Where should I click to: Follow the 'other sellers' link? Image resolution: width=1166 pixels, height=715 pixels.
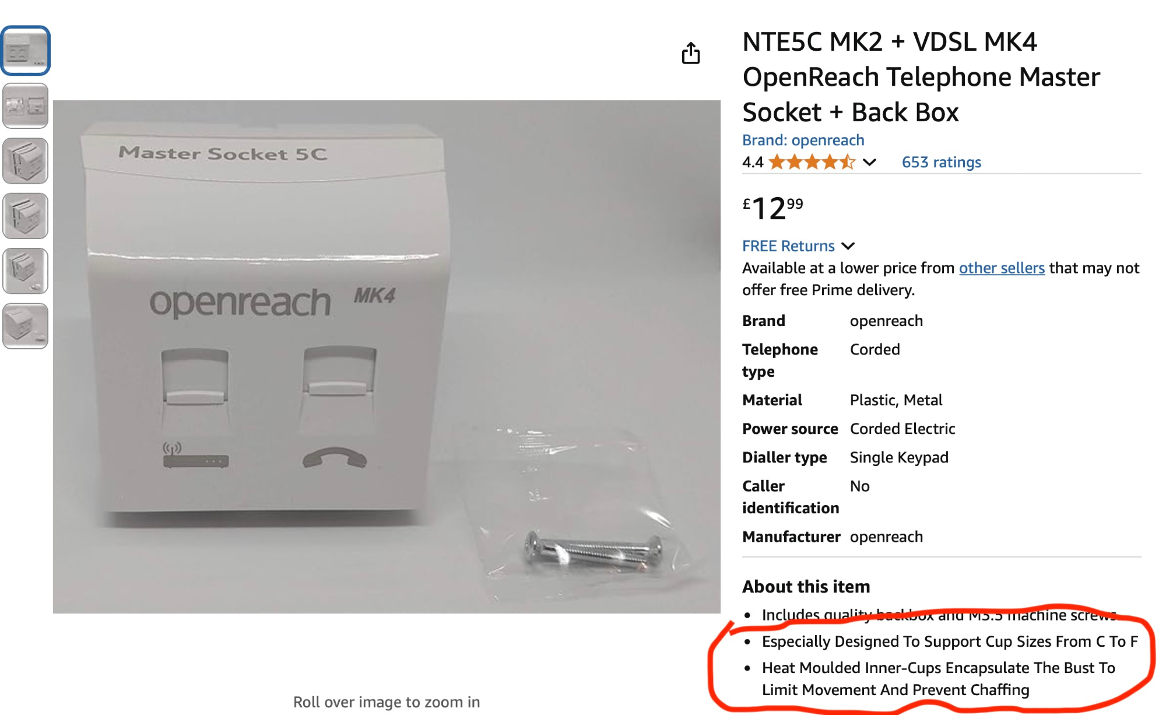1002,268
